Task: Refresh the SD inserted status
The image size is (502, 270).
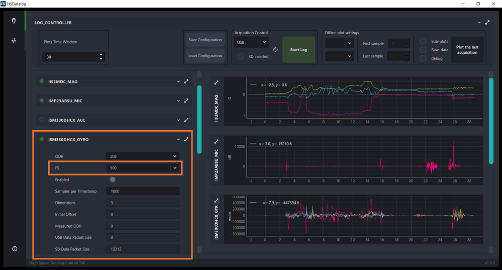Action: [x=275, y=50]
